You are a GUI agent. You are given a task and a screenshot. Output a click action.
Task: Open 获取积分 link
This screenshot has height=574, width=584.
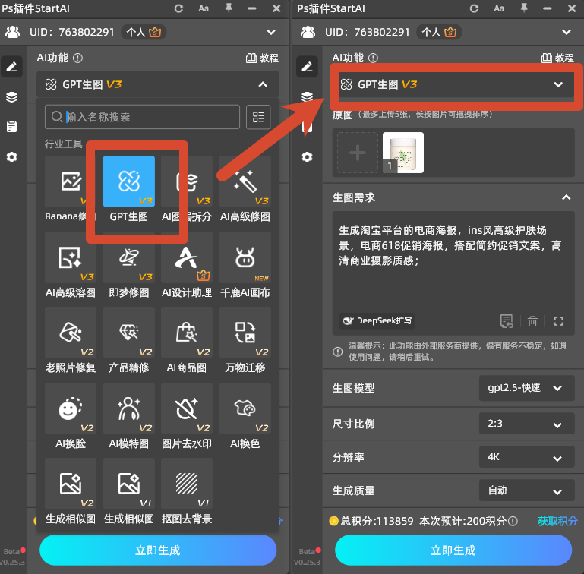point(557,521)
